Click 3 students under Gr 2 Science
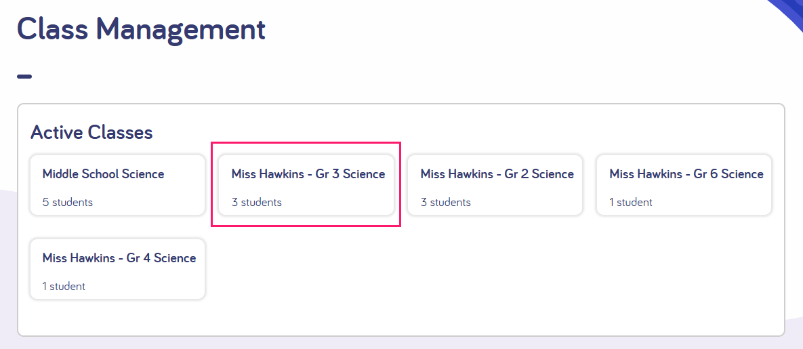This screenshot has height=349, width=803. [445, 203]
